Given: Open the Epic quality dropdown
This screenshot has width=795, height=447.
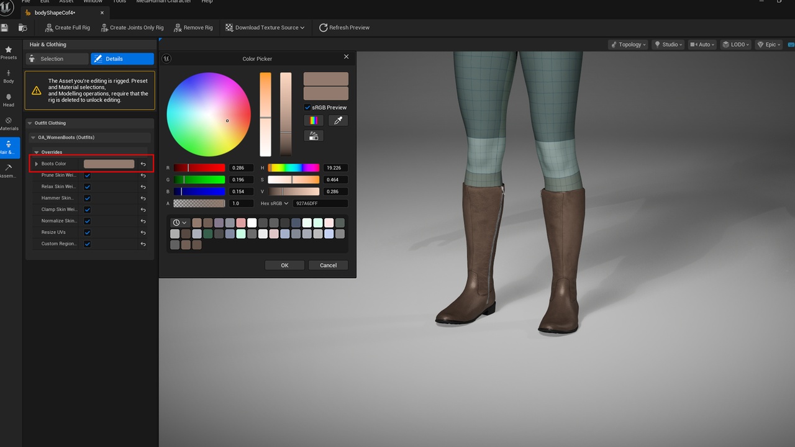Looking at the screenshot, I should click(769, 45).
